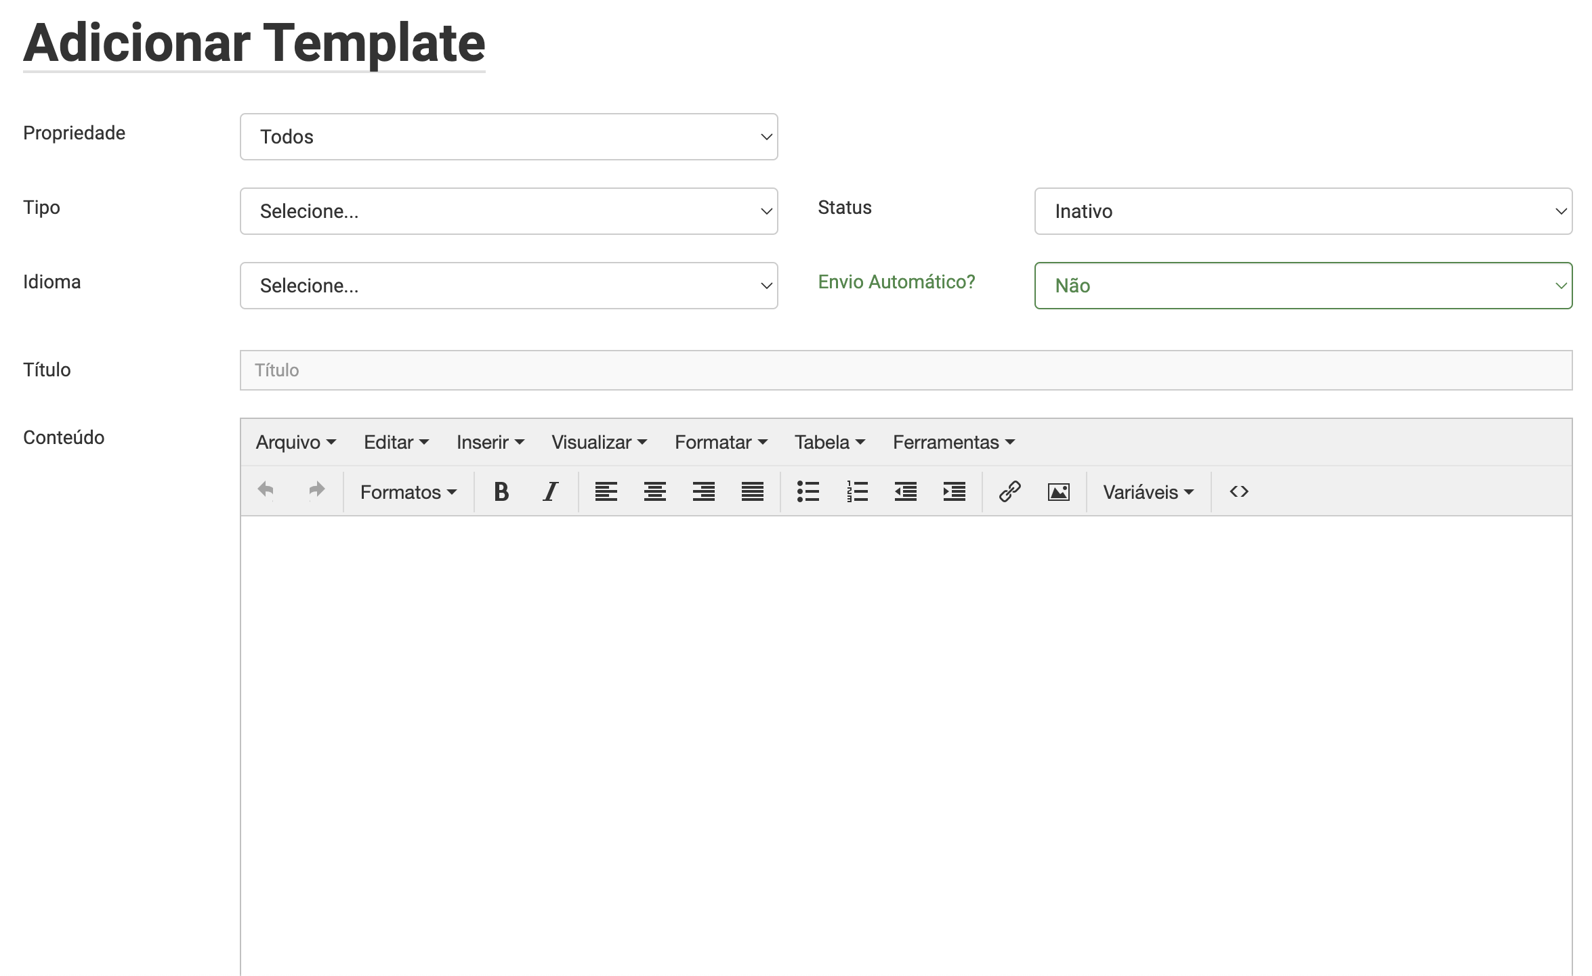Open source code view icon

[x=1239, y=491]
